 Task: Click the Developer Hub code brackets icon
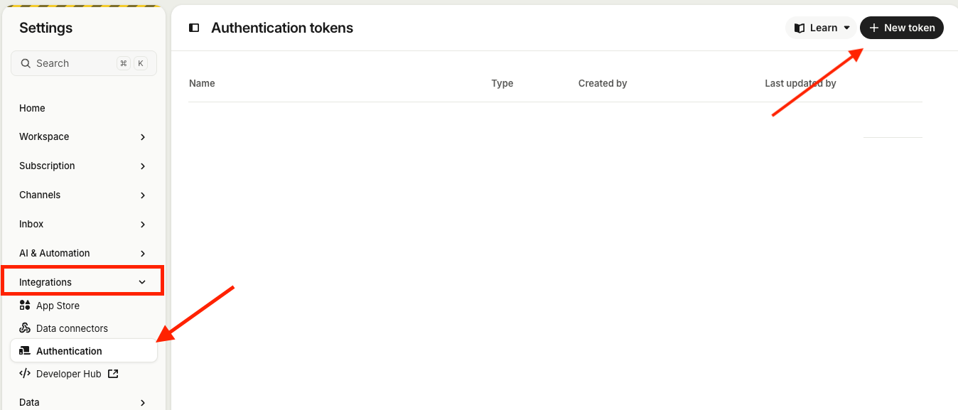[25, 374]
